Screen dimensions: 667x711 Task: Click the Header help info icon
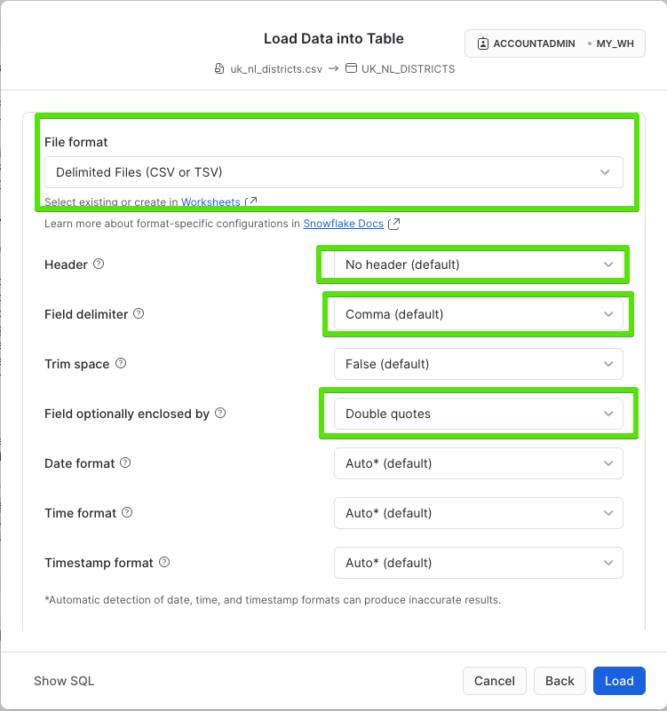[99, 265]
